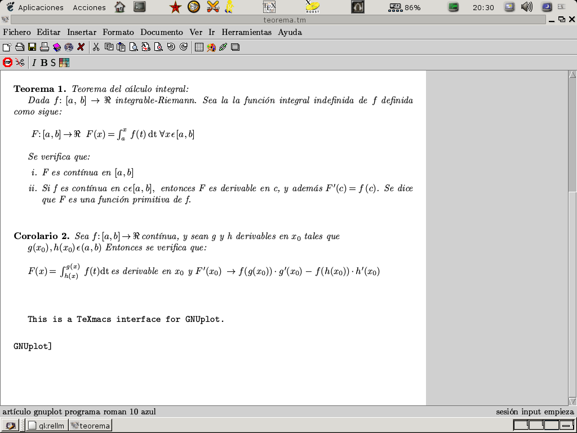Expand the insert table grid icon

click(x=199, y=47)
